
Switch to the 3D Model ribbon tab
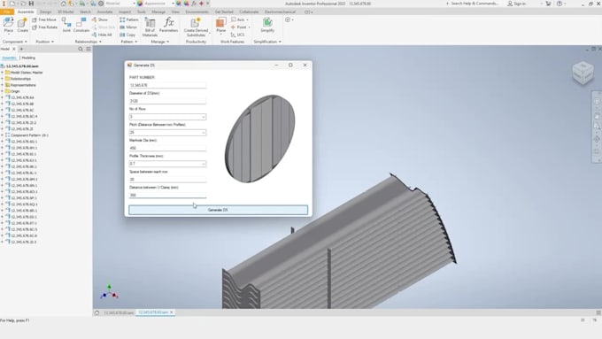[x=66, y=12]
